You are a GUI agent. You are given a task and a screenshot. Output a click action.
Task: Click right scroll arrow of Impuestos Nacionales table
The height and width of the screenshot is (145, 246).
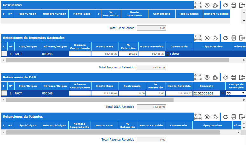pos(244,60)
